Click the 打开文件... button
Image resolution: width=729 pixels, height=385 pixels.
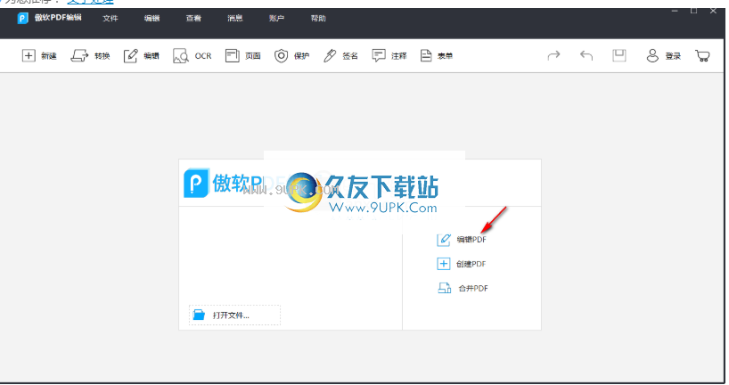tap(234, 315)
